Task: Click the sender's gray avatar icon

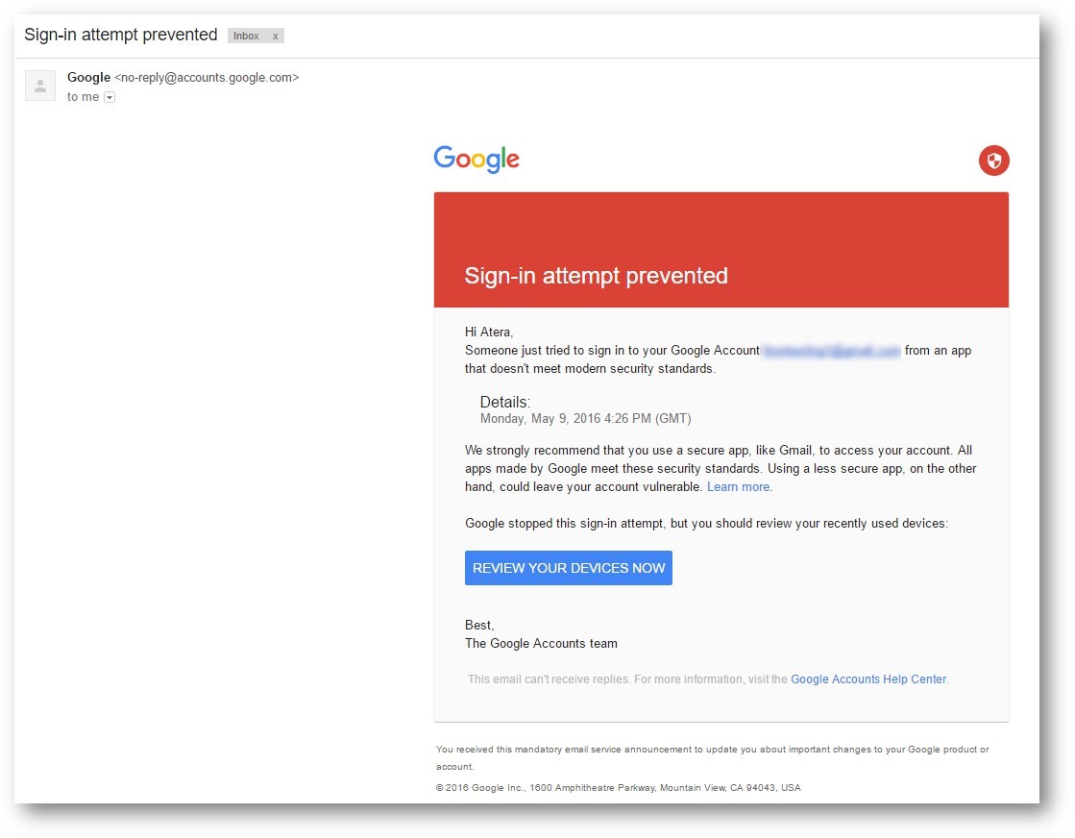Action: click(x=40, y=86)
